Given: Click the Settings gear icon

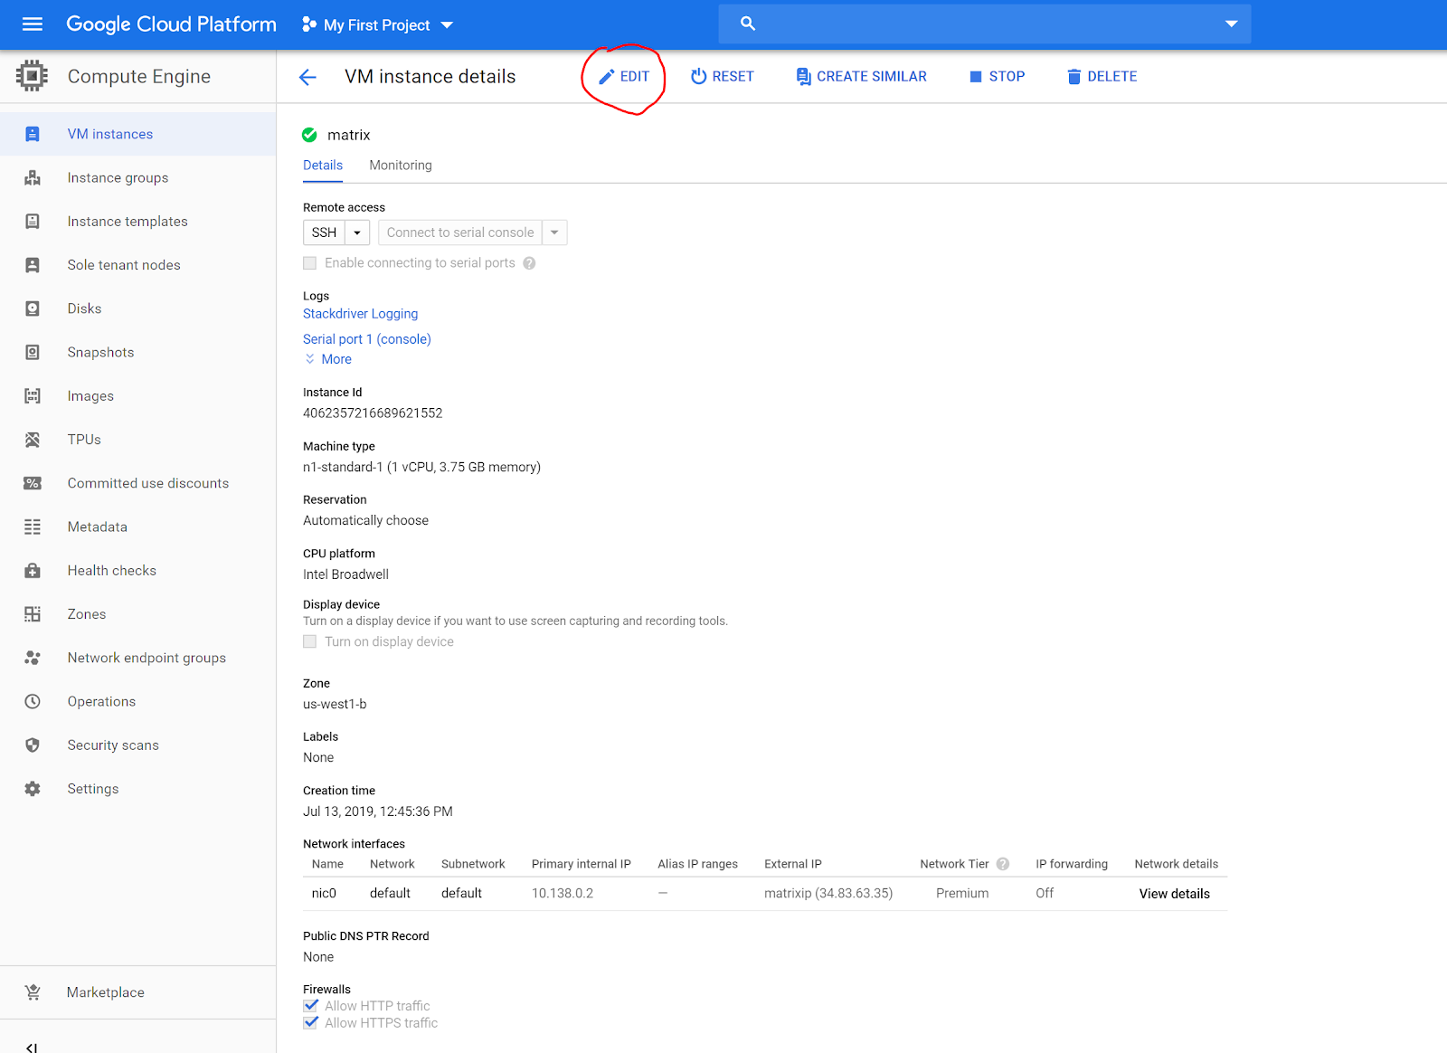Looking at the screenshot, I should tap(33, 789).
